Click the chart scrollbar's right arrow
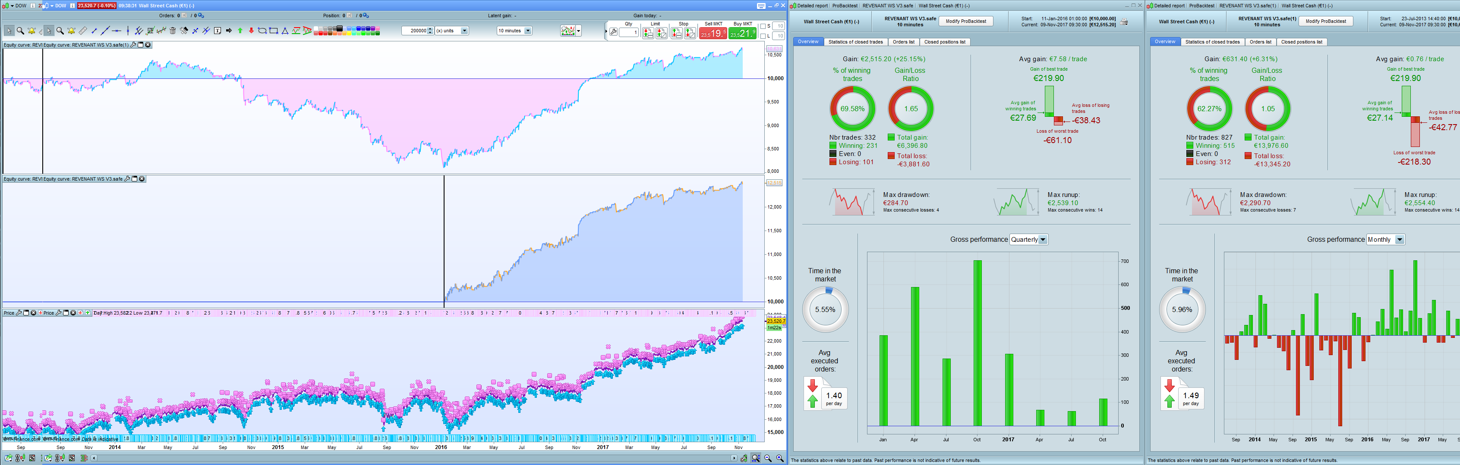The width and height of the screenshot is (1460, 465). (x=734, y=458)
